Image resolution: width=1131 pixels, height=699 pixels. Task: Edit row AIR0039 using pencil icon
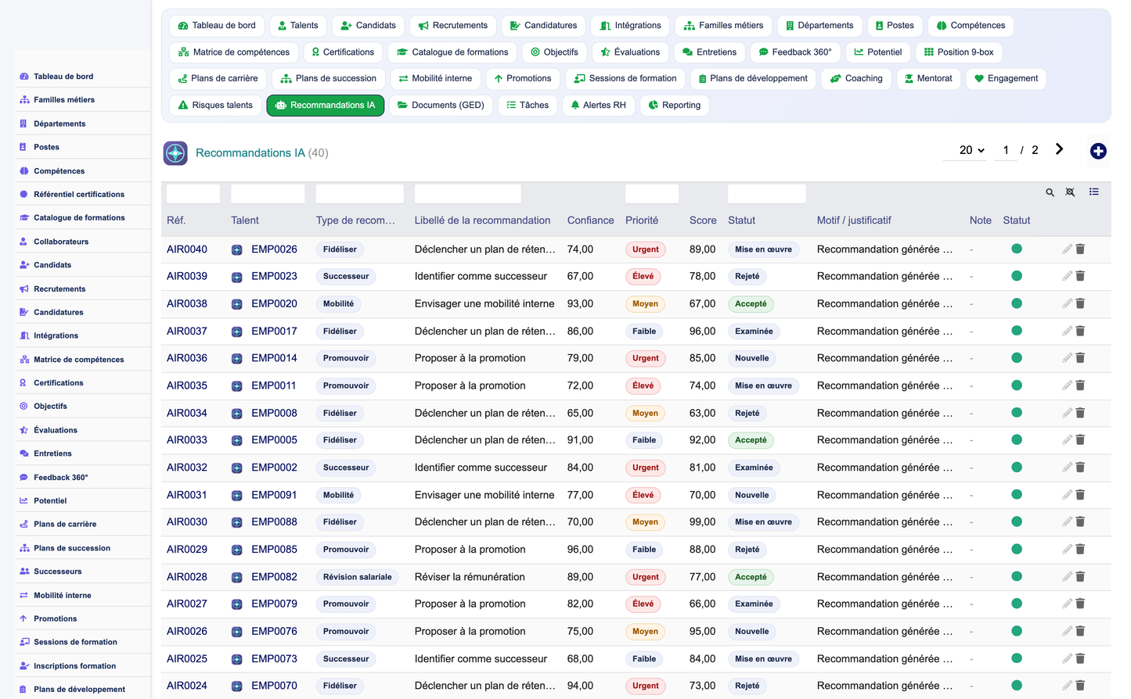point(1067,276)
